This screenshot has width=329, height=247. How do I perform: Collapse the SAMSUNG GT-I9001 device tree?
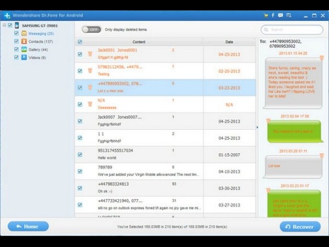(x=4, y=25)
